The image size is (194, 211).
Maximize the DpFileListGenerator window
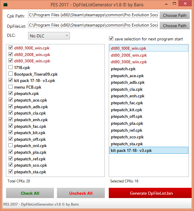coord(174,4)
